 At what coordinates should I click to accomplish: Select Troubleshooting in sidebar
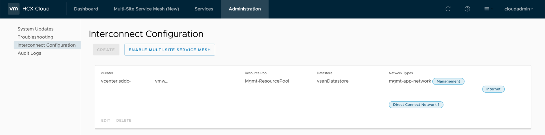coord(35,37)
